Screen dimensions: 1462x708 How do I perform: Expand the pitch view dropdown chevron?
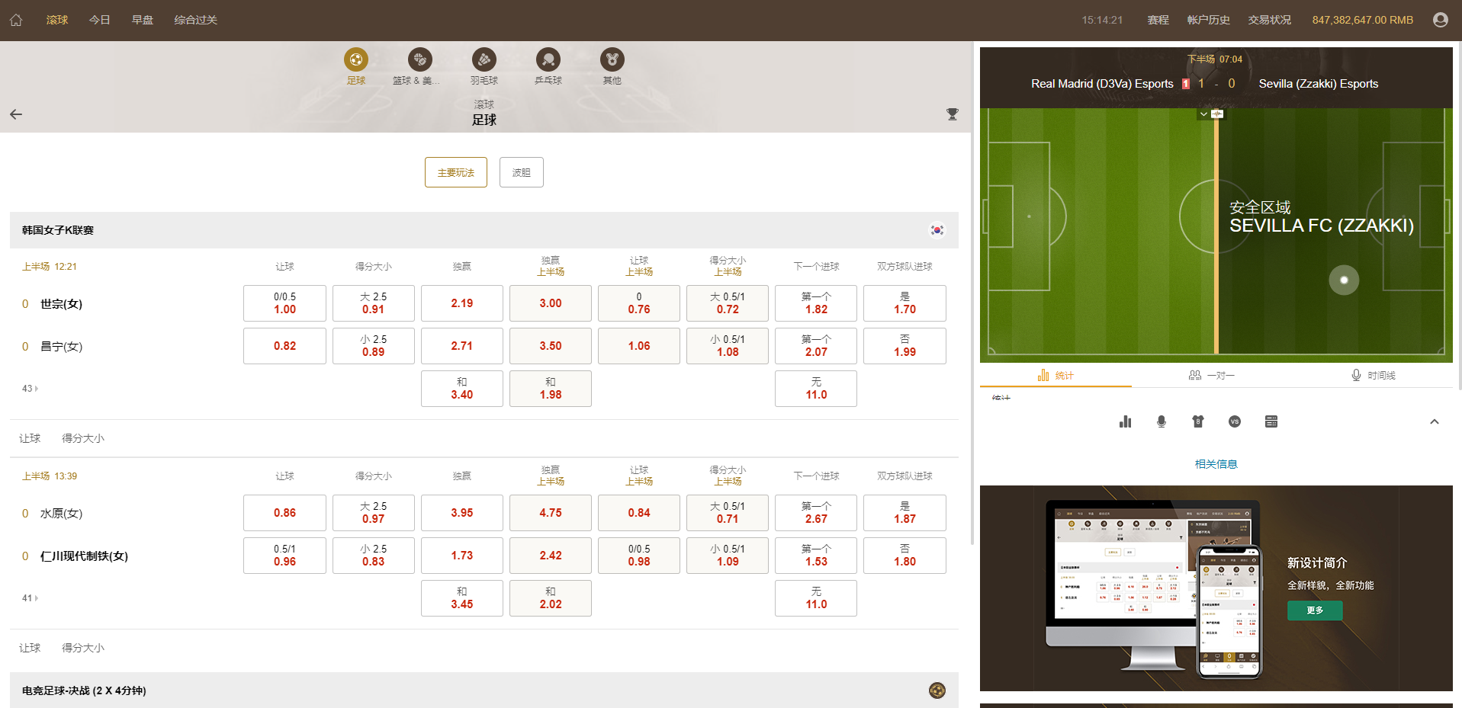point(1203,114)
